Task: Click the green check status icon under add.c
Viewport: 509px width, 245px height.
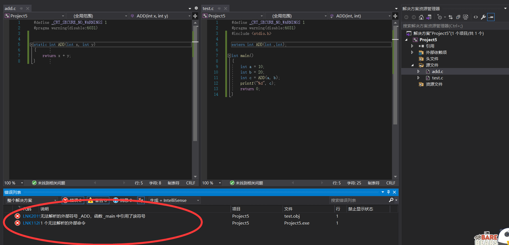Action: tap(34, 183)
